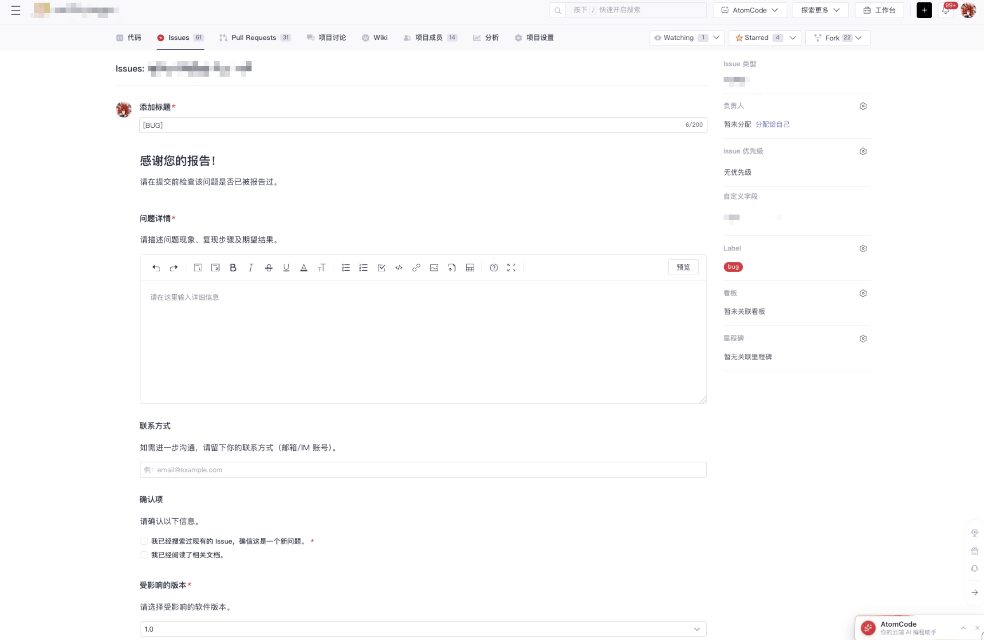Click the 分配给自己 link
The image size is (984, 640).
(x=772, y=125)
